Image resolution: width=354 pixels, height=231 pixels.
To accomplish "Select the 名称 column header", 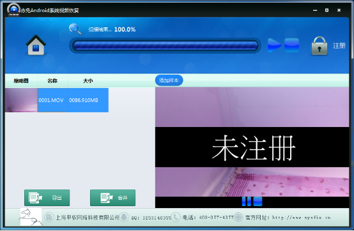I will click(52, 80).
